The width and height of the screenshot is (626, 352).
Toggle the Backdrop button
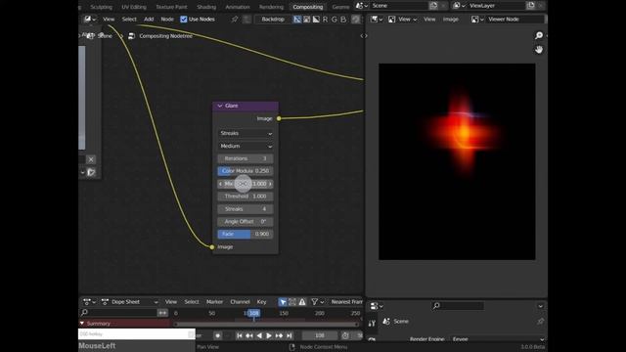point(273,20)
